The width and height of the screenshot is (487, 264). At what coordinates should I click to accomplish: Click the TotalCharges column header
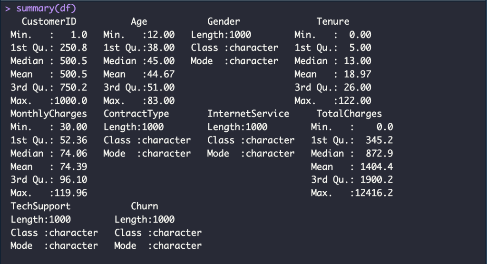pos(349,114)
